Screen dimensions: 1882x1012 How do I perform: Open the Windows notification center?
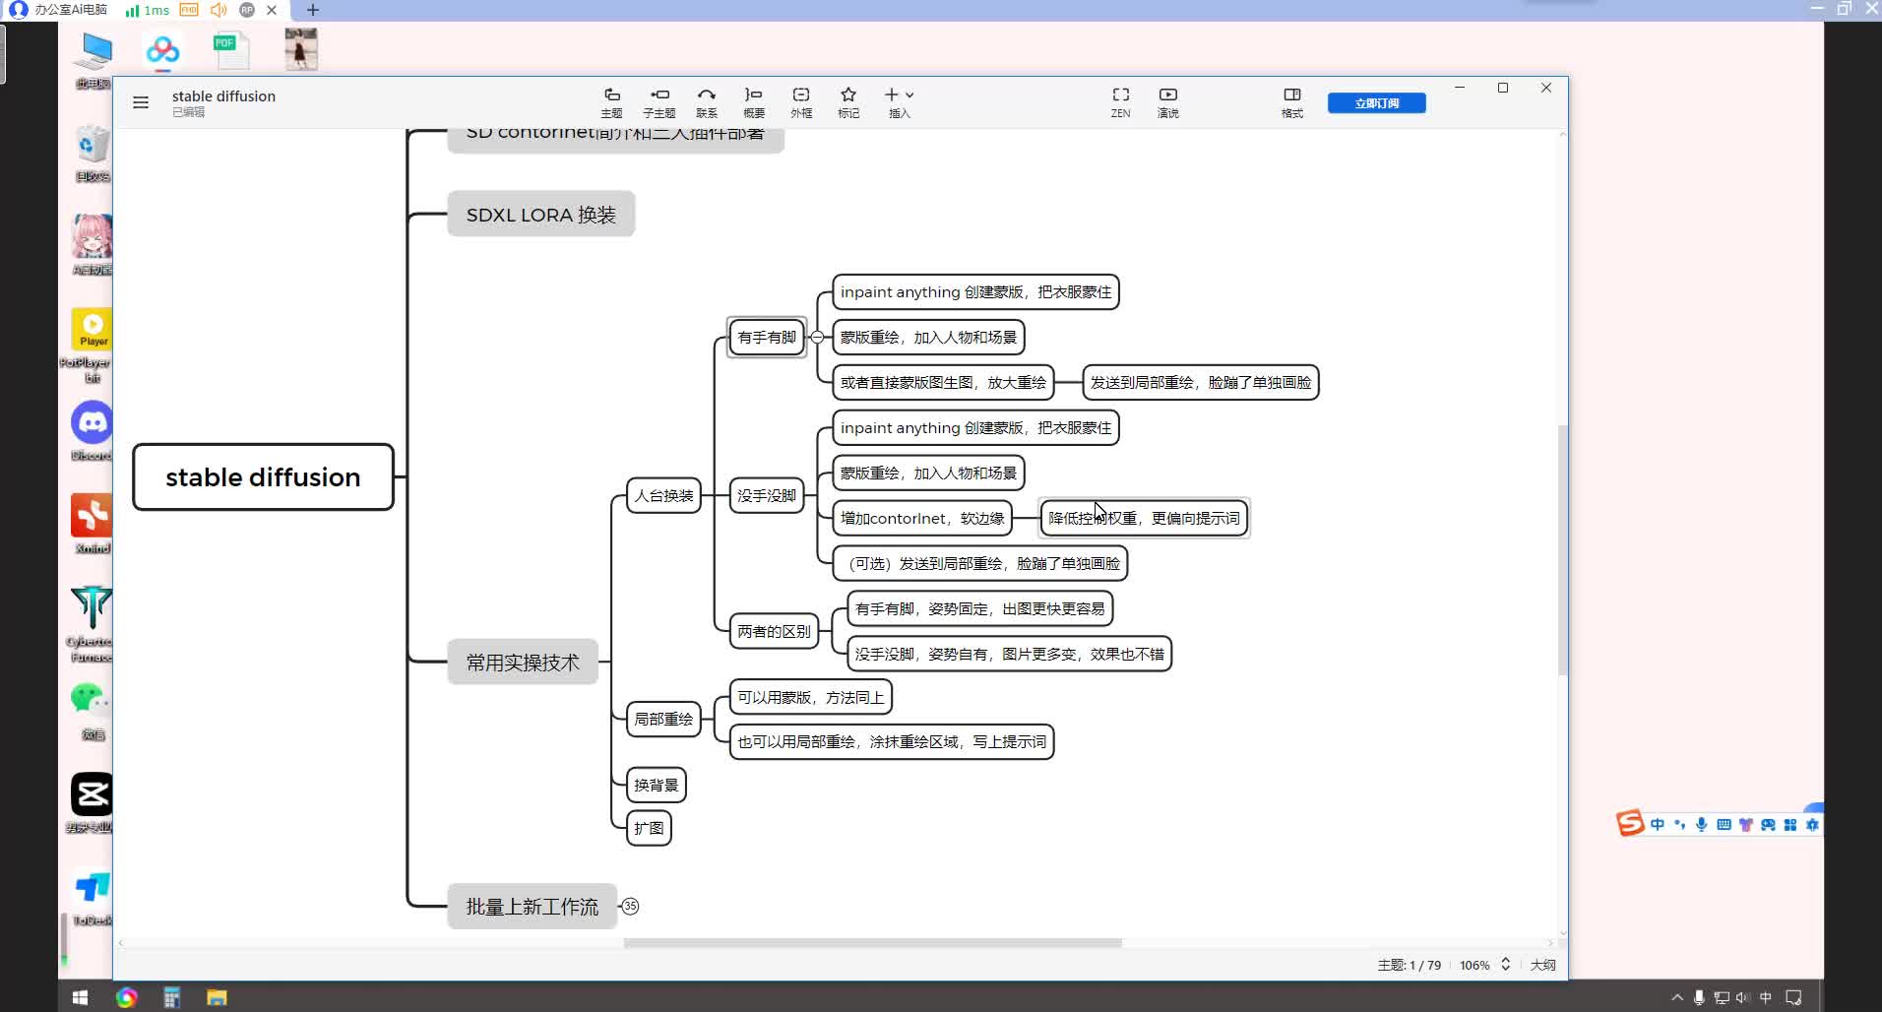(1793, 997)
